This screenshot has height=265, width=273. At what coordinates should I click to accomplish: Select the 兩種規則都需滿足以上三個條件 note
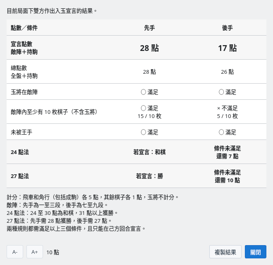76,229
